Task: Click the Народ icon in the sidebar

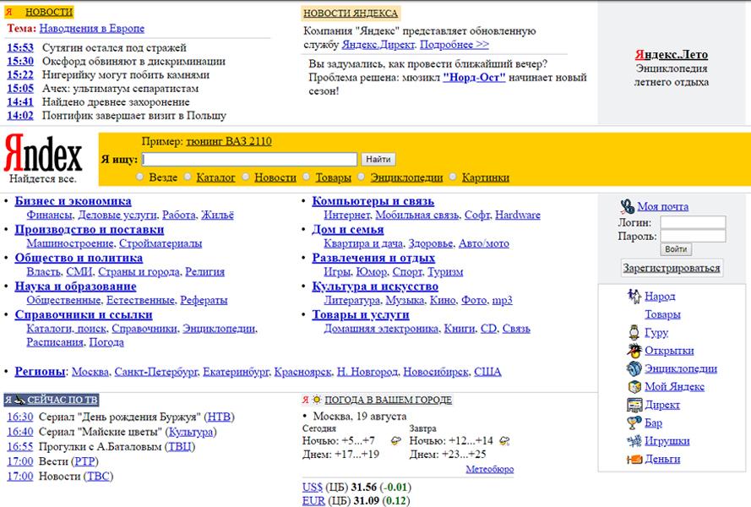Action: [x=634, y=297]
